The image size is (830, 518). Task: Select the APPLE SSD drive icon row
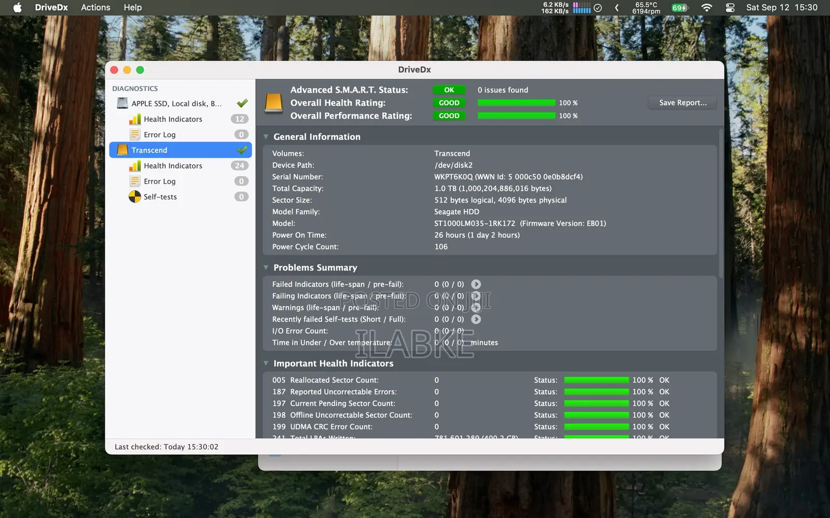pyautogui.click(x=181, y=104)
